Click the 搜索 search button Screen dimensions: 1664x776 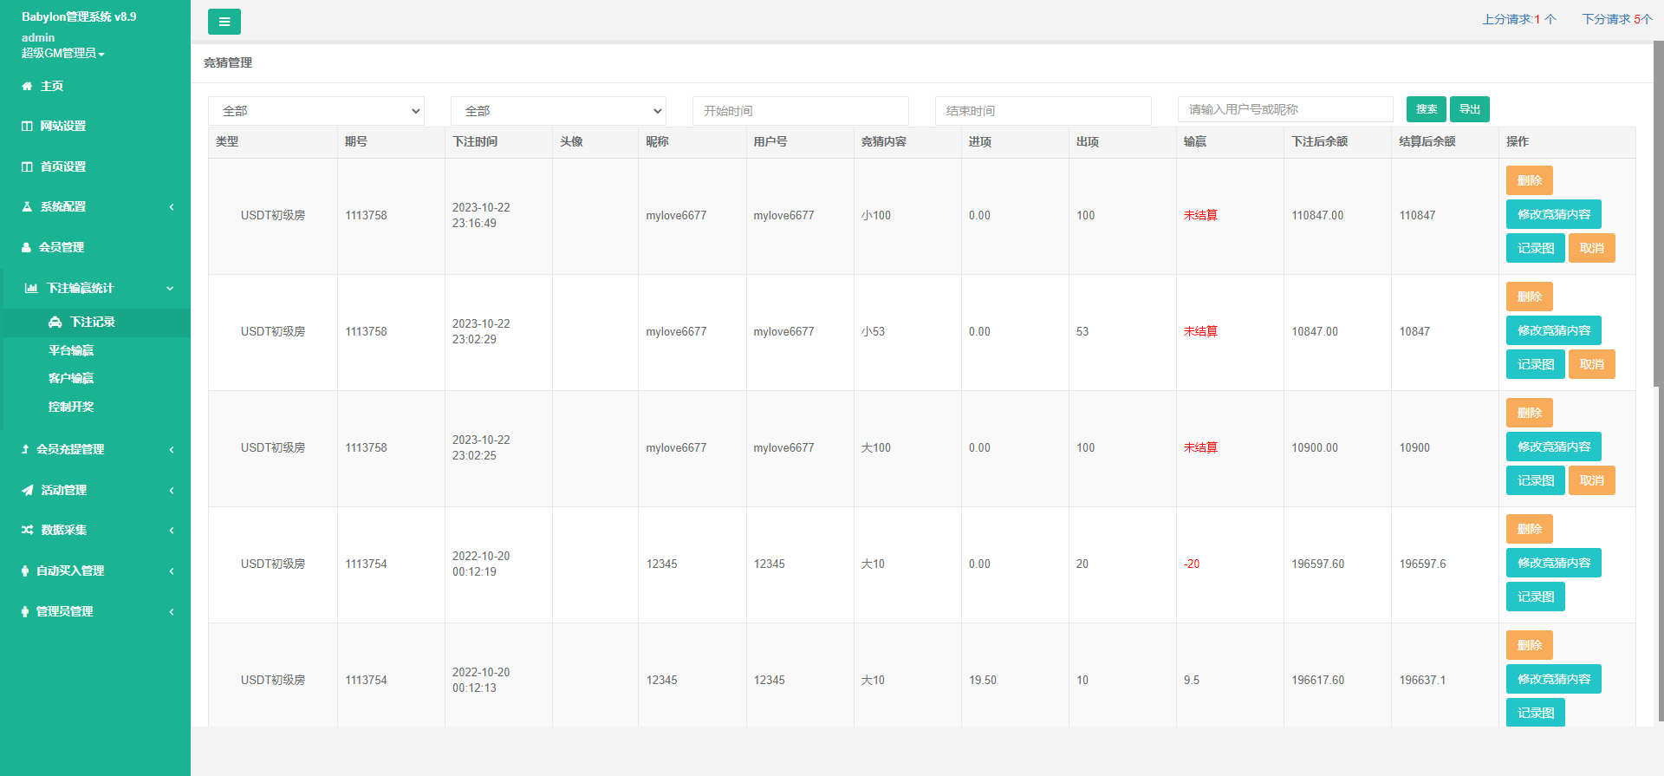coord(1426,109)
